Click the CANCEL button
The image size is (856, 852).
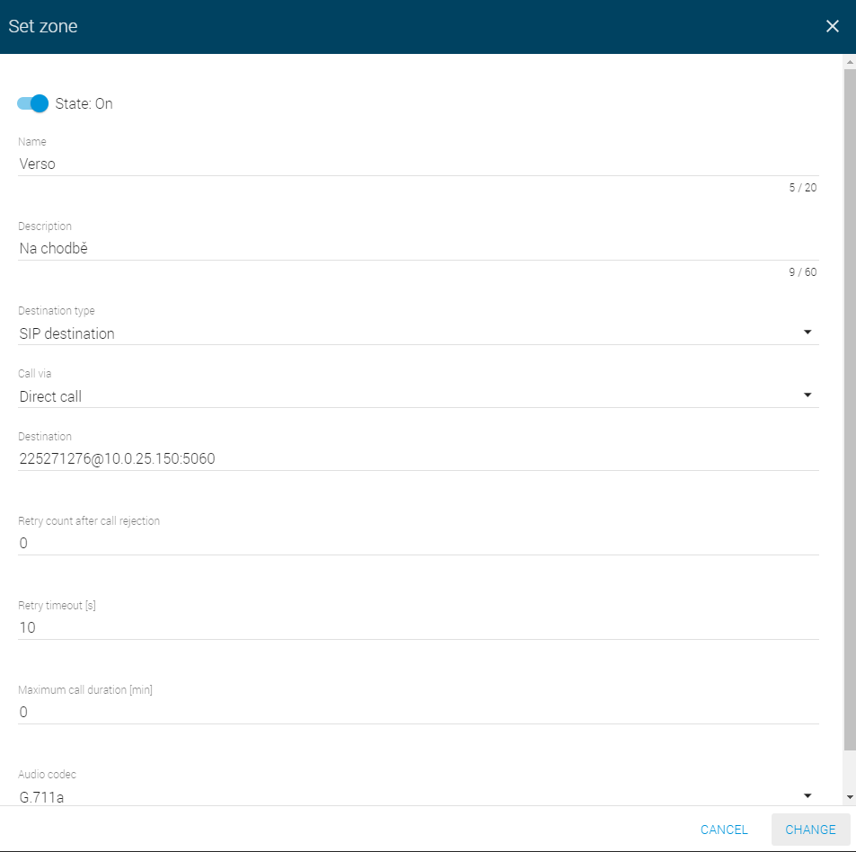point(724,830)
